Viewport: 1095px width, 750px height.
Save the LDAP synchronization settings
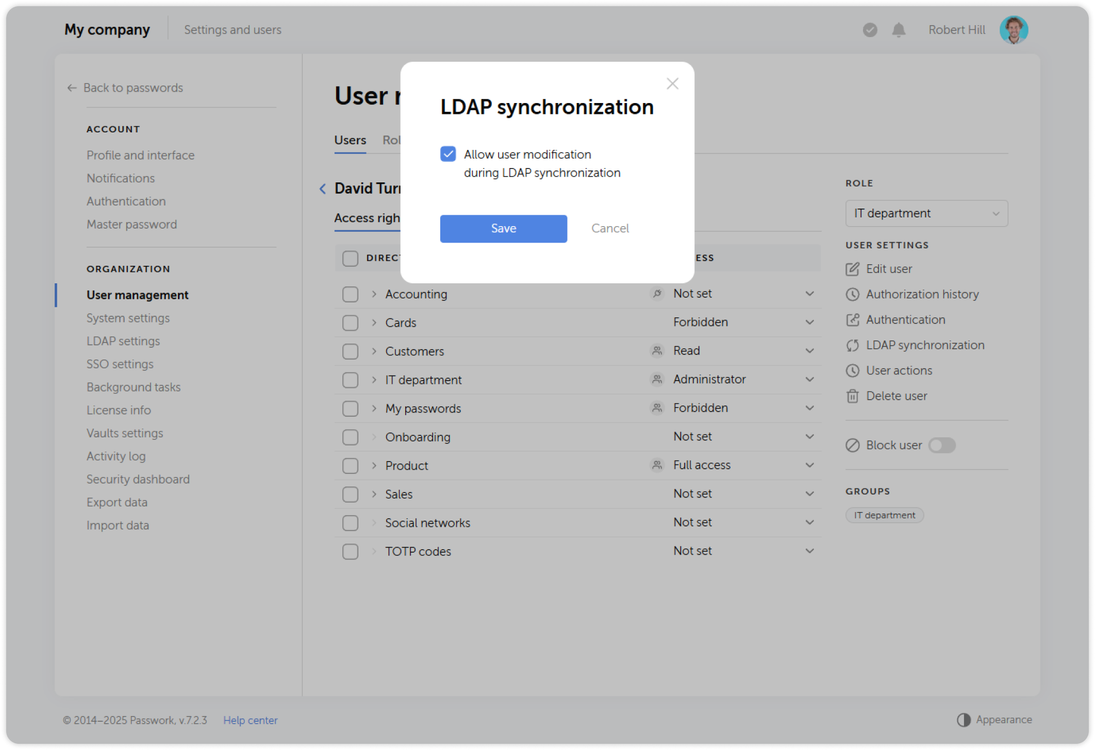pos(503,228)
